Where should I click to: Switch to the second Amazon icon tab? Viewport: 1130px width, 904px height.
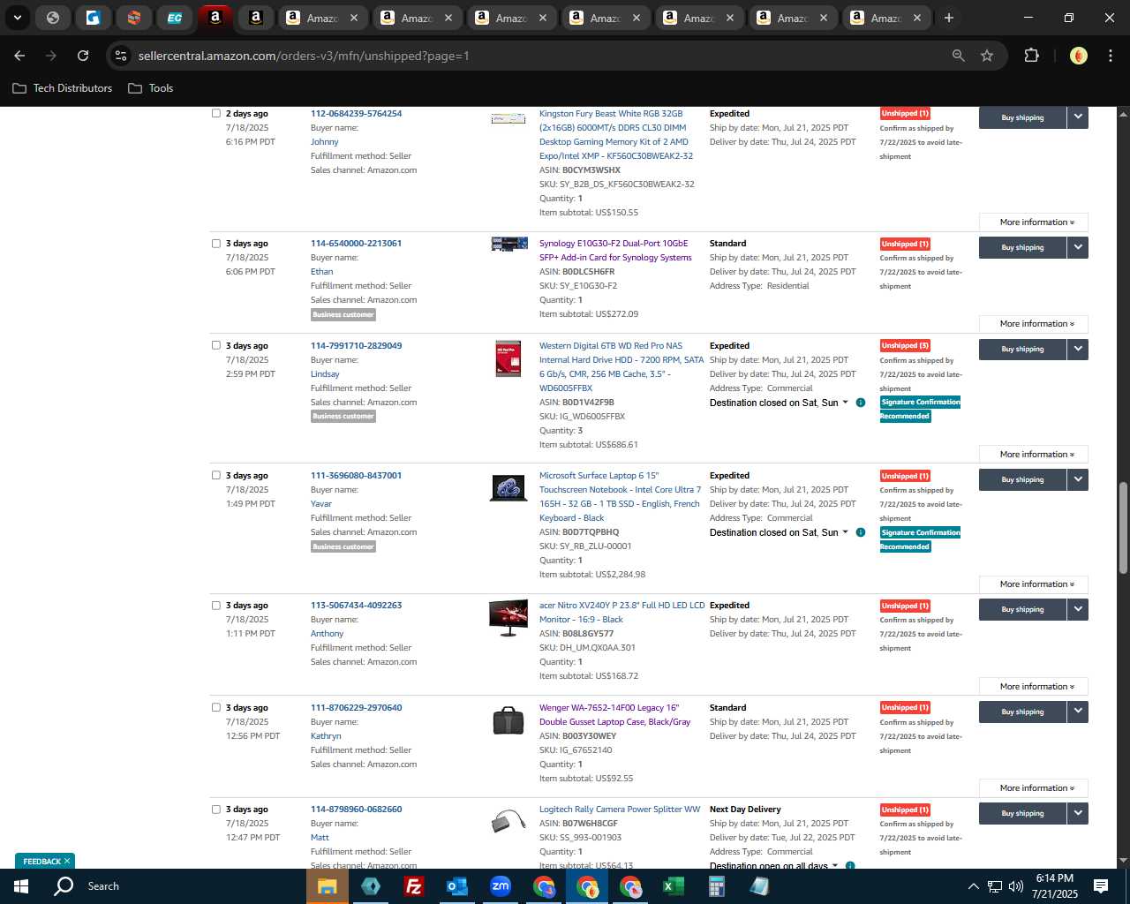[x=256, y=18]
